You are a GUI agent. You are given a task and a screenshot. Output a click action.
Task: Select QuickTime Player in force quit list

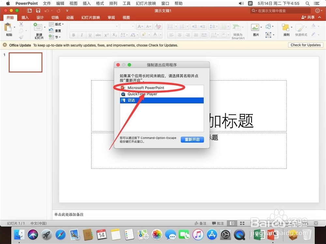coord(162,94)
